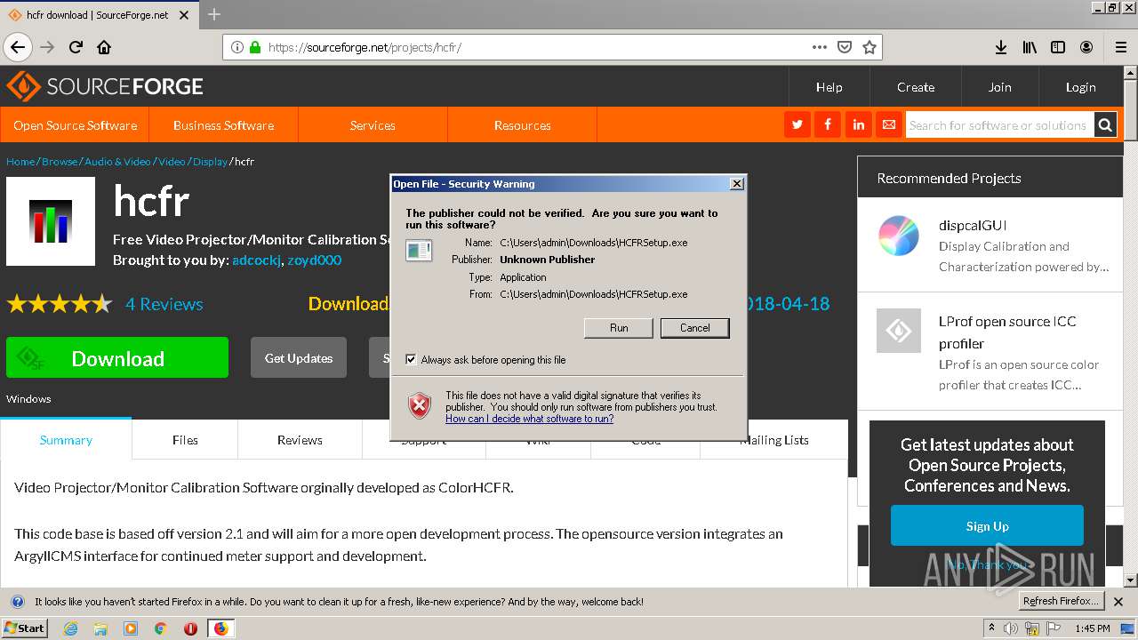Close the Open File Security Warning dialog
This screenshot has height=640, width=1138.
click(736, 184)
